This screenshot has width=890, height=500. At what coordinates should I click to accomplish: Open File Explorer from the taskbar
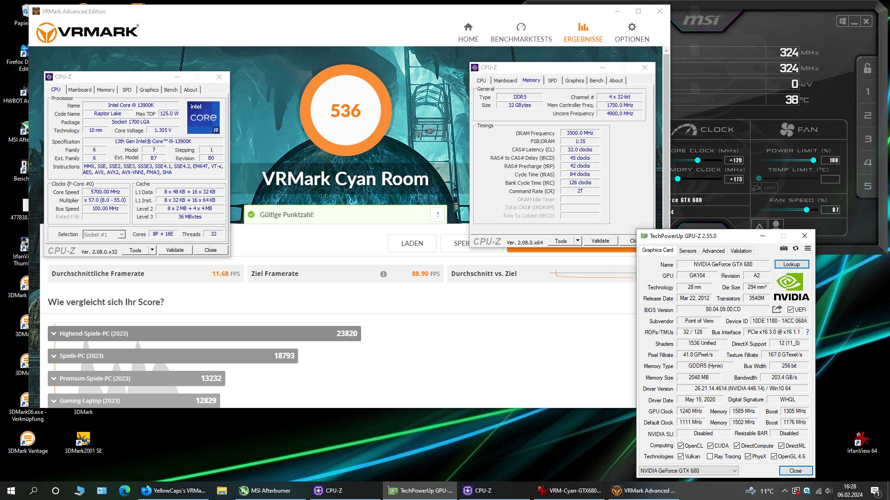(x=222, y=491)
